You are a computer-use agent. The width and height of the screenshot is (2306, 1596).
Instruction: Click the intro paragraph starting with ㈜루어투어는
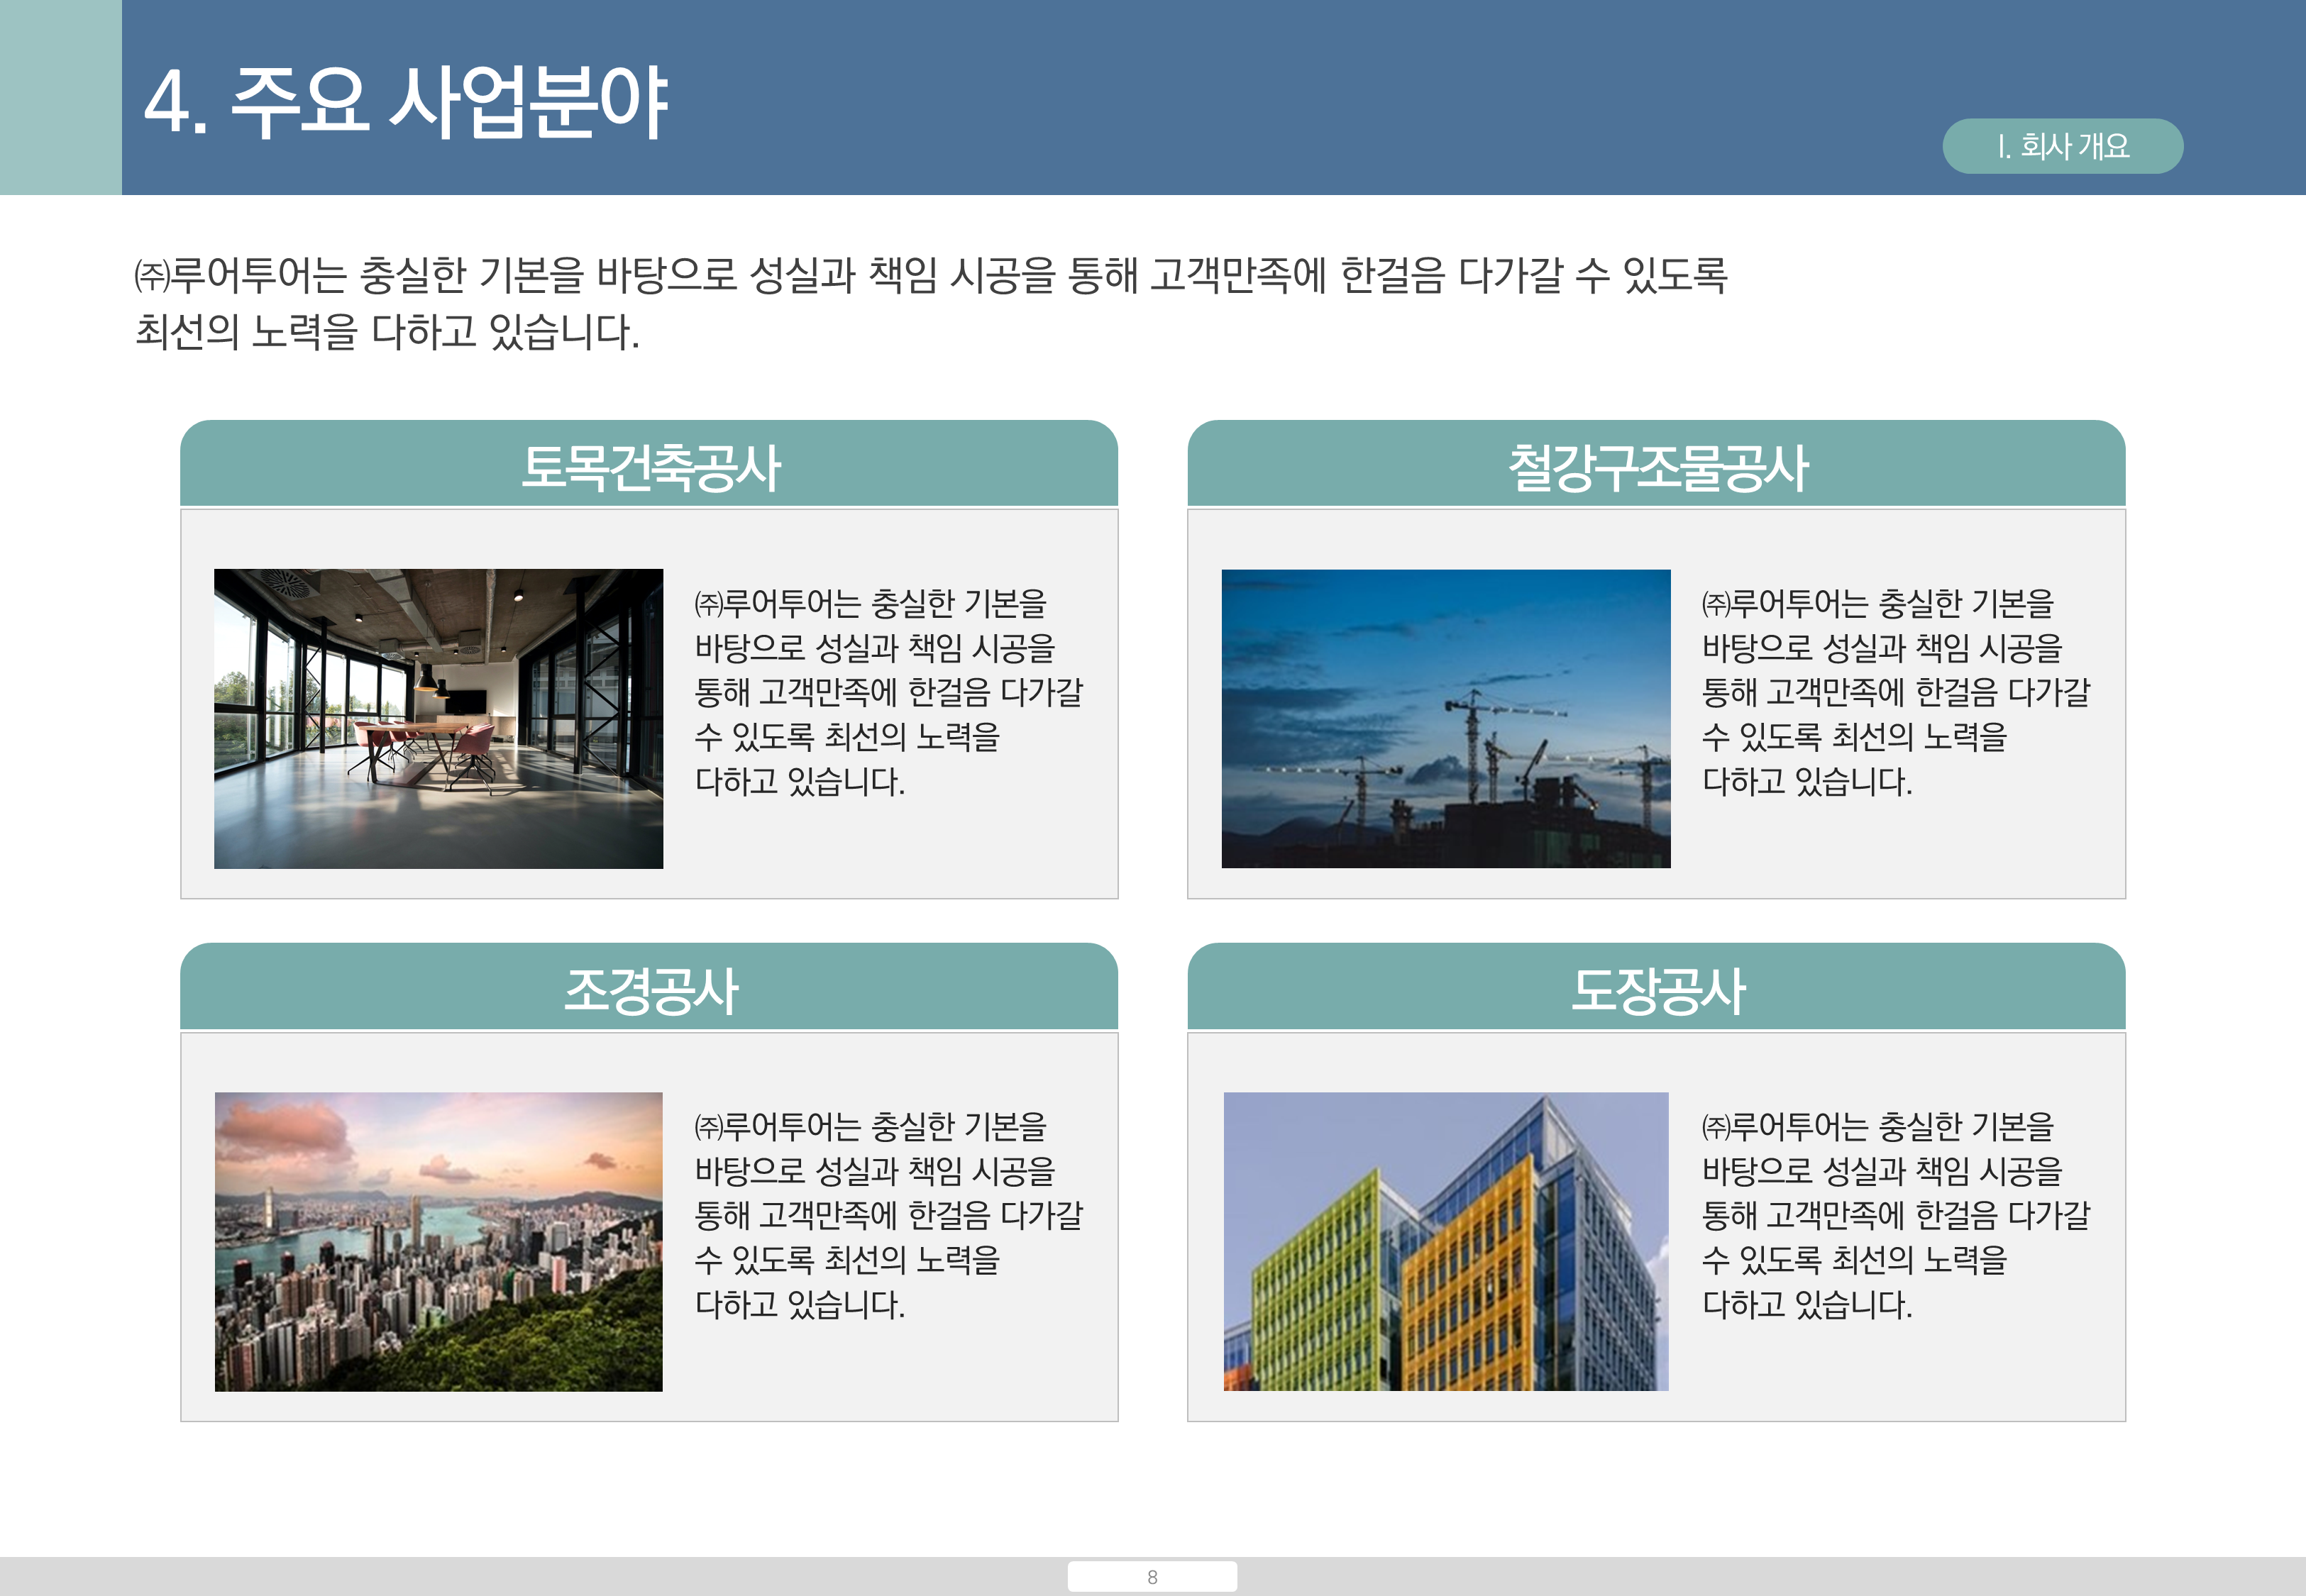pos(931,303)
